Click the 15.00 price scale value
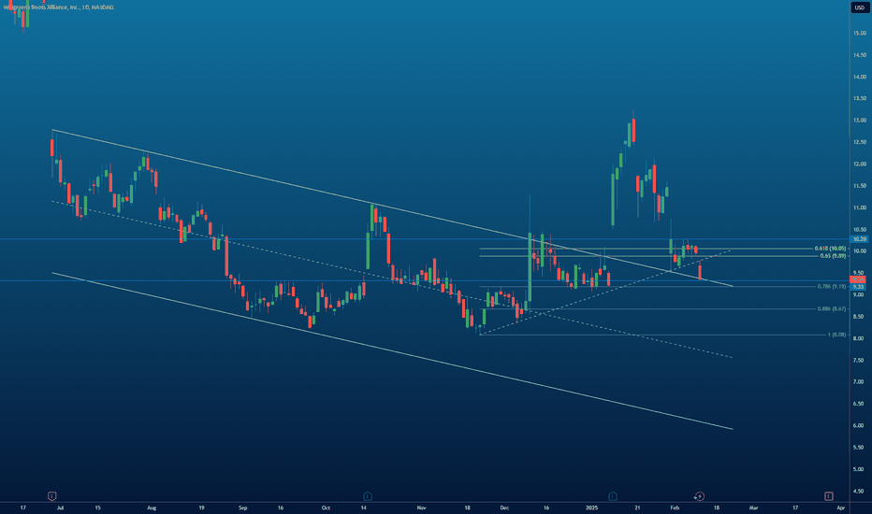 tap(859, 33)
